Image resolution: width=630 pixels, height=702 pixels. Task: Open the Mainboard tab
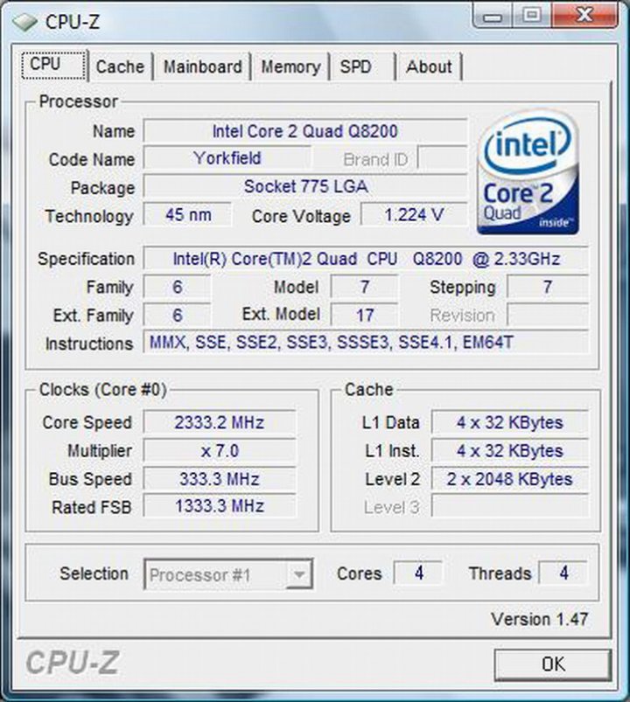click(202, 66)
